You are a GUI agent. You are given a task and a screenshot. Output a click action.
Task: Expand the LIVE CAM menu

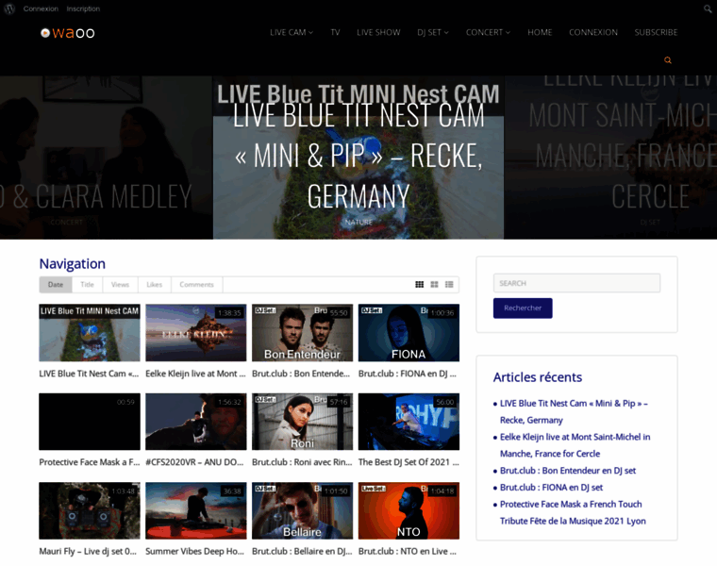tap(292, 32)
